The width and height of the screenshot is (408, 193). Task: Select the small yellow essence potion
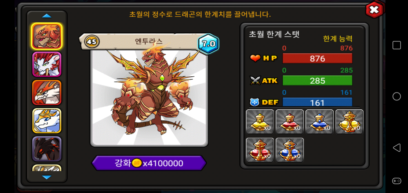pyautogui.click(x=260, y=122)
